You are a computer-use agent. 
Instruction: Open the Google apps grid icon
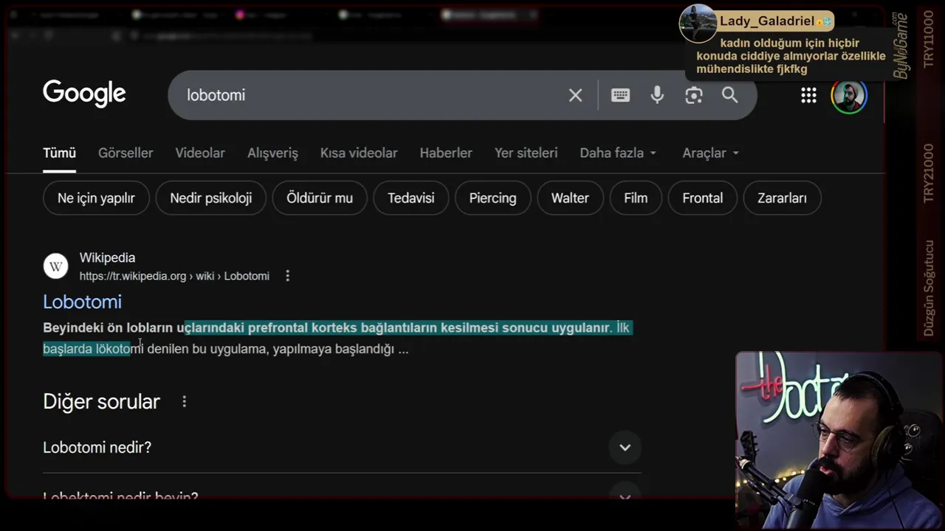click(808, 95)
